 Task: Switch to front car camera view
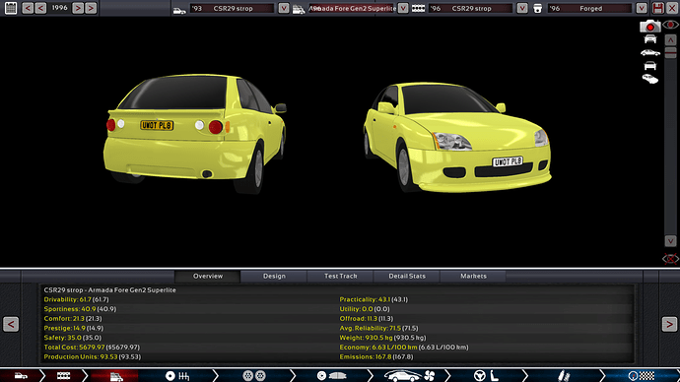click(650, 39)
